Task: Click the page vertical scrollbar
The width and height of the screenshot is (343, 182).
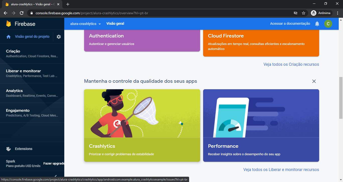Action: click(x=341, y=98)
